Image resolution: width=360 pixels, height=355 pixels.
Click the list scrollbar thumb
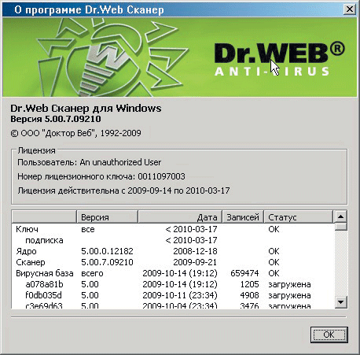coord(340,227)
